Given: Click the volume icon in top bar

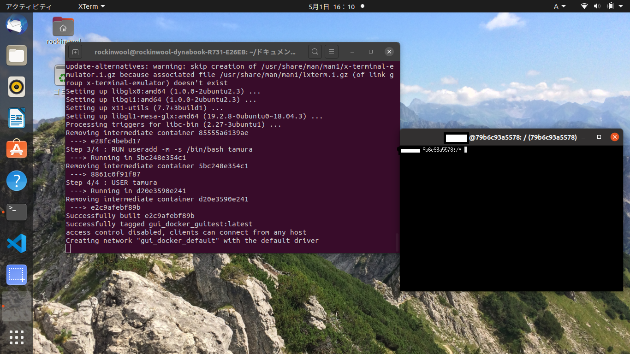Looking at the screenshot, I should (x=597, y=6).
